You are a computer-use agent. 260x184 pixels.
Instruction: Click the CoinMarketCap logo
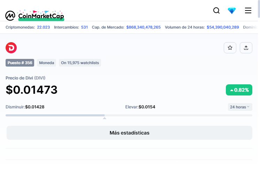35,15
